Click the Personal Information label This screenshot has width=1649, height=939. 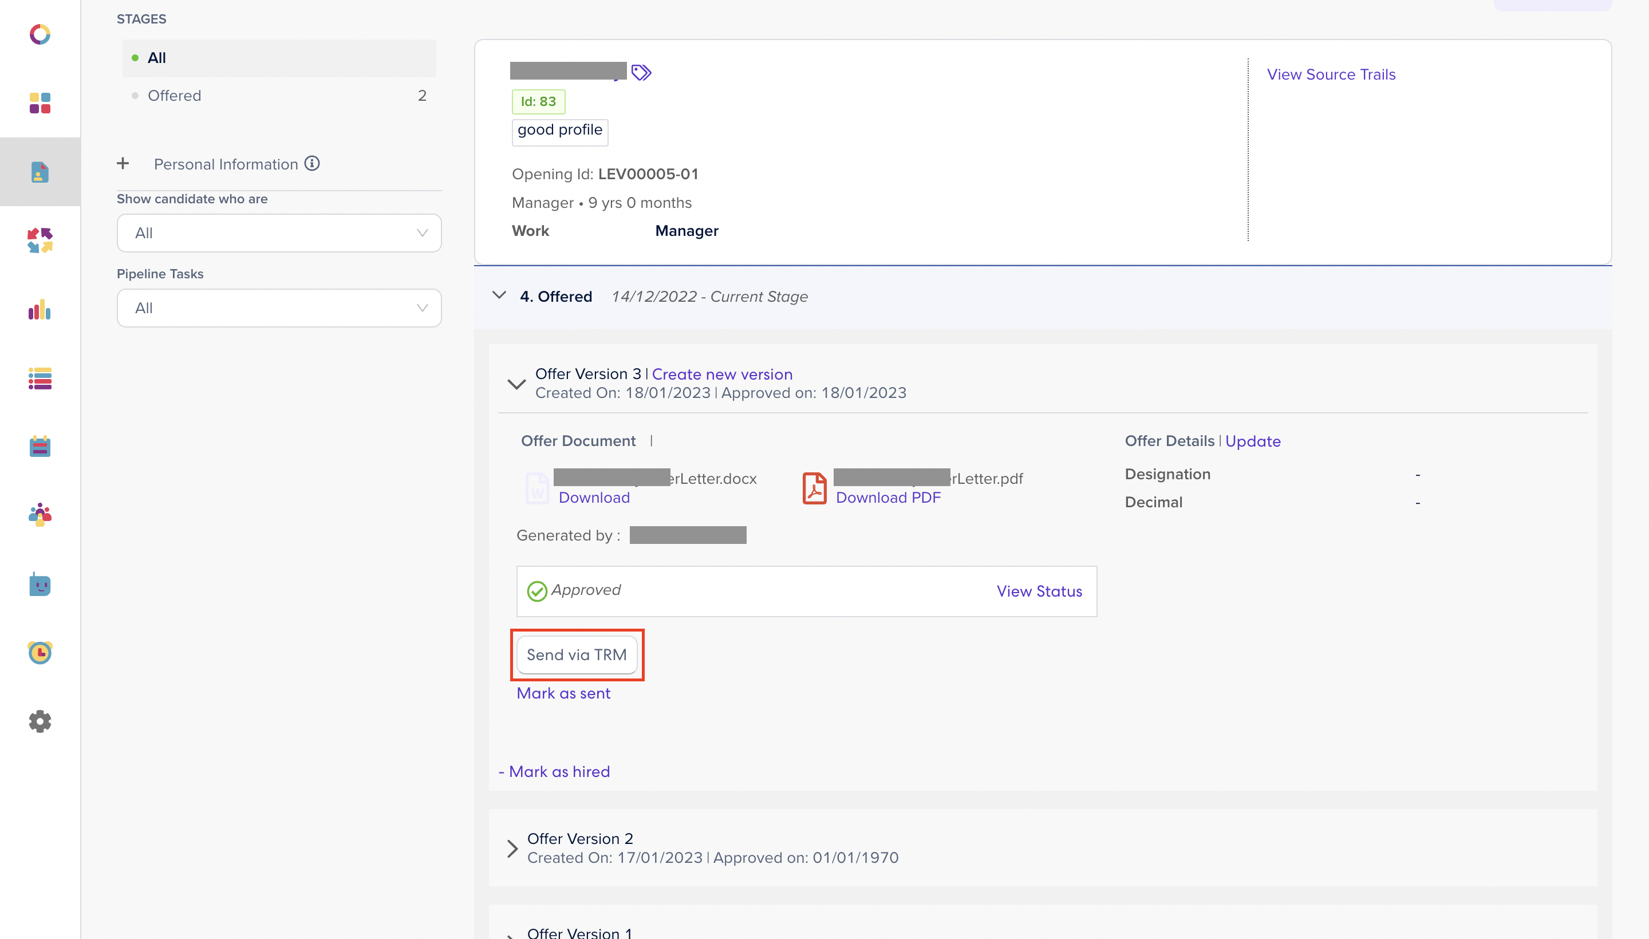tap(226, 164)
